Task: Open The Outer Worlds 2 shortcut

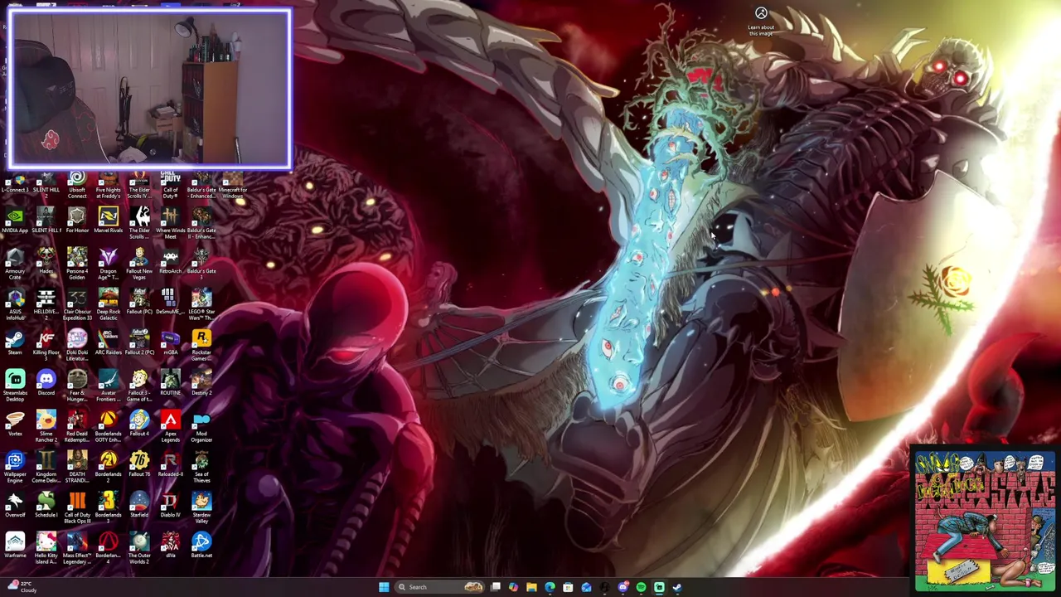Action: (x=139, y=549)
